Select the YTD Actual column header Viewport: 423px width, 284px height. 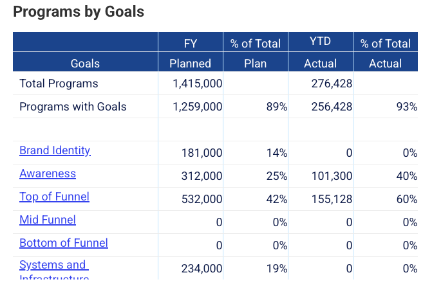(x=320, y=53)
